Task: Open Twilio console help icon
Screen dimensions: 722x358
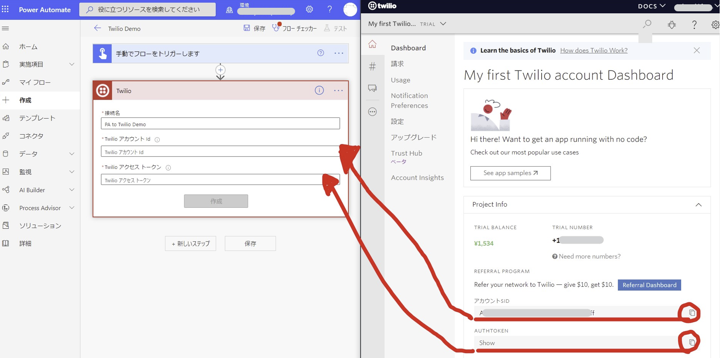Action: [694, 25]
